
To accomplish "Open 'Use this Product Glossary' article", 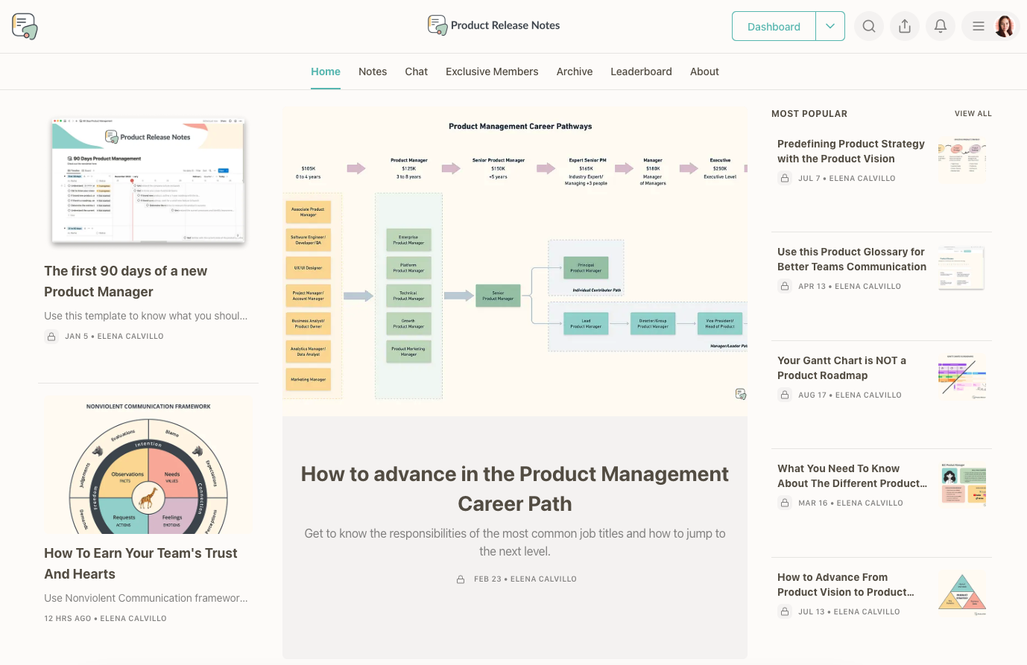I will (852, 259).
